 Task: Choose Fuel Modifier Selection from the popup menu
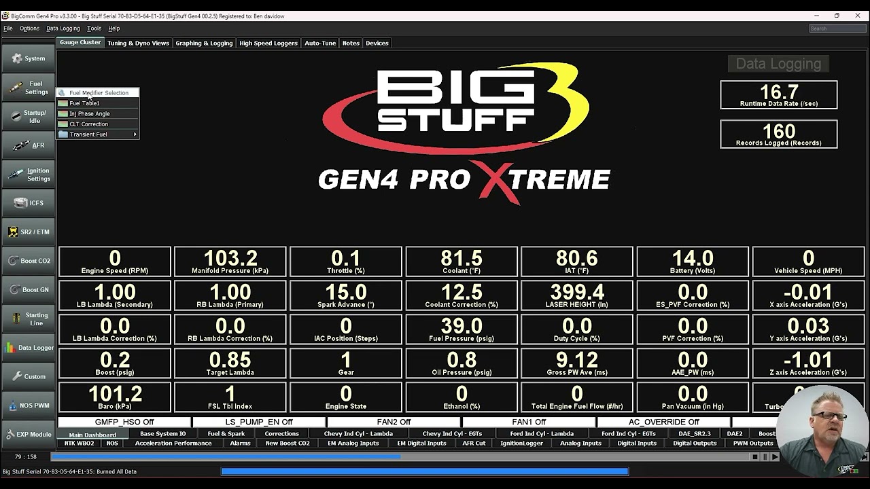pos(98,93)
